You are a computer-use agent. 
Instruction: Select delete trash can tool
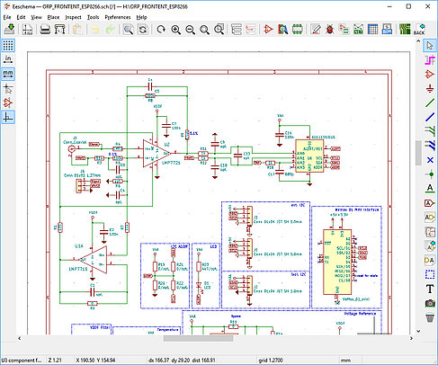(x=430, y=317)
